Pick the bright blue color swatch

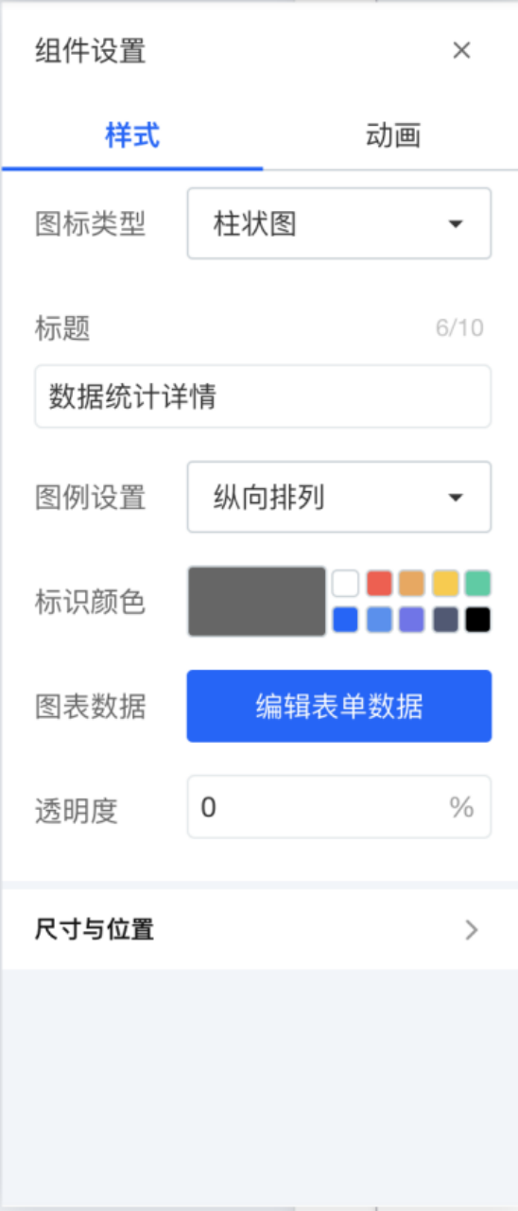tap(345, 620)
